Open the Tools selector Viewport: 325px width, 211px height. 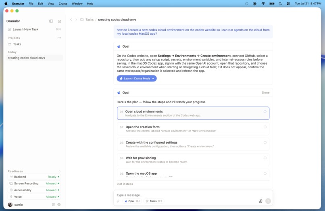(154, 201)
